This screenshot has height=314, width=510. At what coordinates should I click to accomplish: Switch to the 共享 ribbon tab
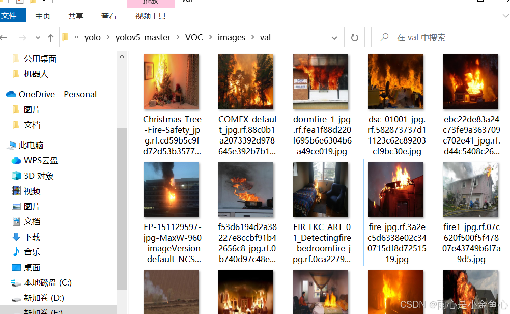tap(76, 16)
